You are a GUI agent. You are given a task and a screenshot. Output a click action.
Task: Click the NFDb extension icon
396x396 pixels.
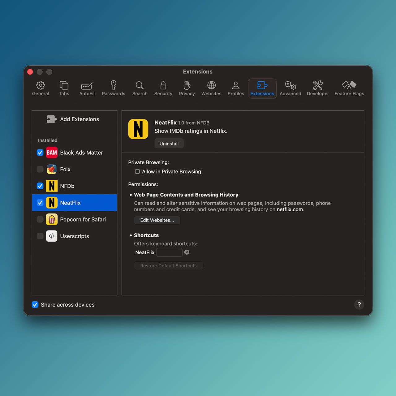tap(52, 186)
